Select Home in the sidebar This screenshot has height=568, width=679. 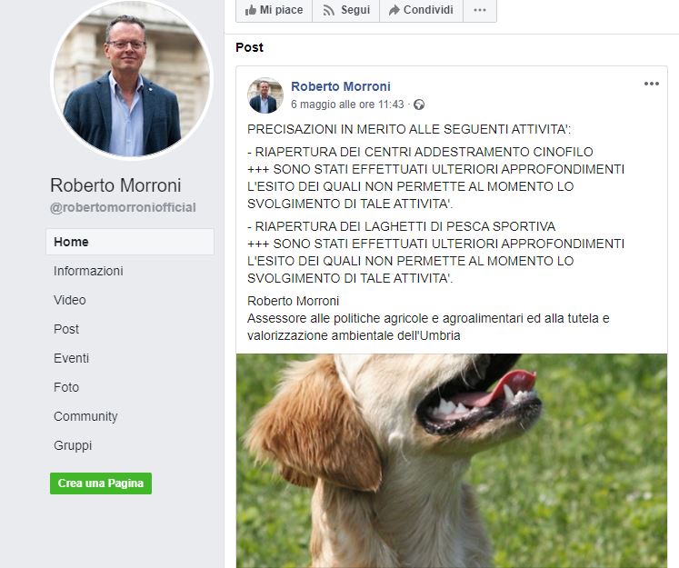pos(130,242)
